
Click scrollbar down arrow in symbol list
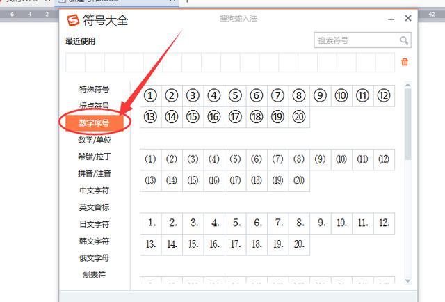click(407, 280)
